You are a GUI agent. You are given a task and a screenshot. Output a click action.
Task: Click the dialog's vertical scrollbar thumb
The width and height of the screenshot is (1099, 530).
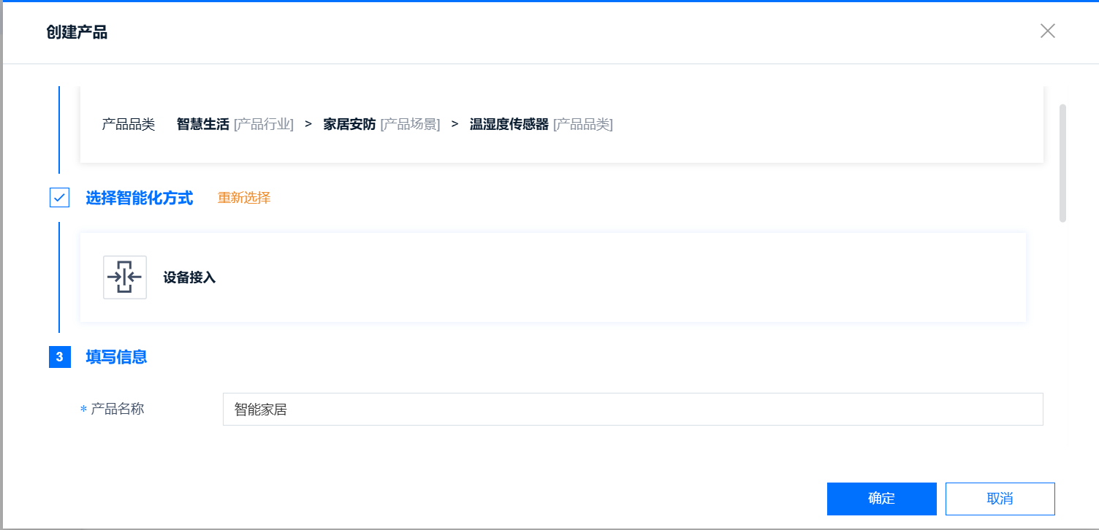1062,163
